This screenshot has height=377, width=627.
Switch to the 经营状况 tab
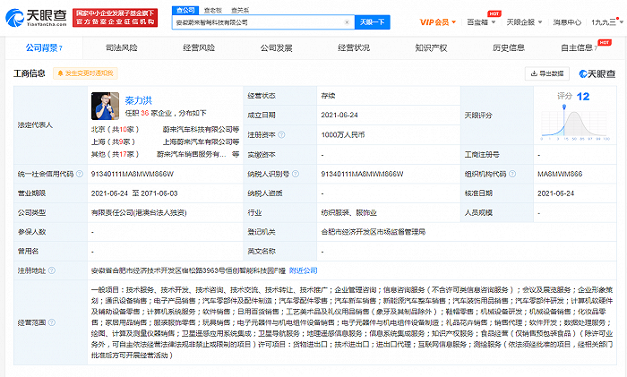[354, 48]
